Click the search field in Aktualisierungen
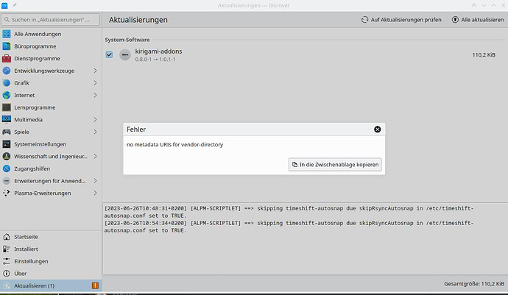The width and height of the screenshot is (508, 295). (x=51, y=20)
